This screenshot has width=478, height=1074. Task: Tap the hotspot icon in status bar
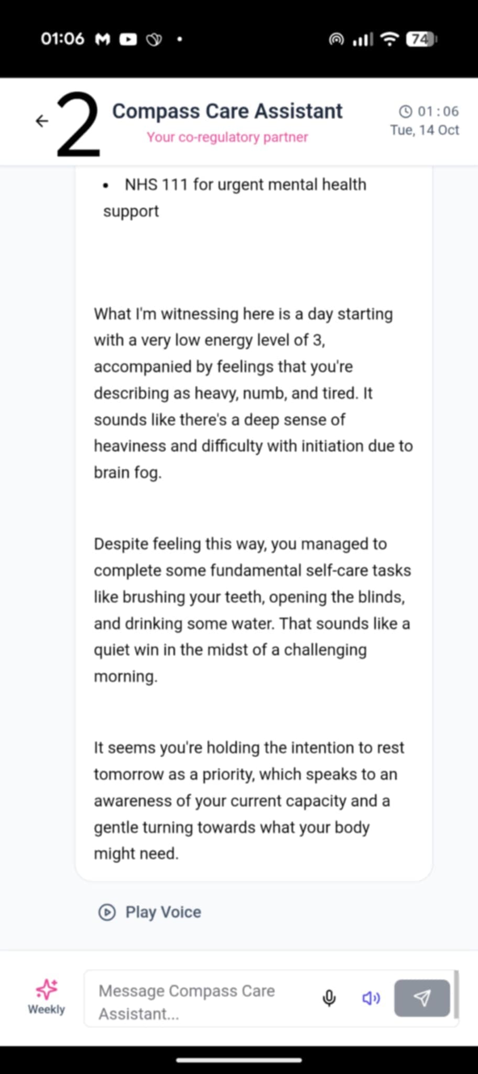pos(336,39)
